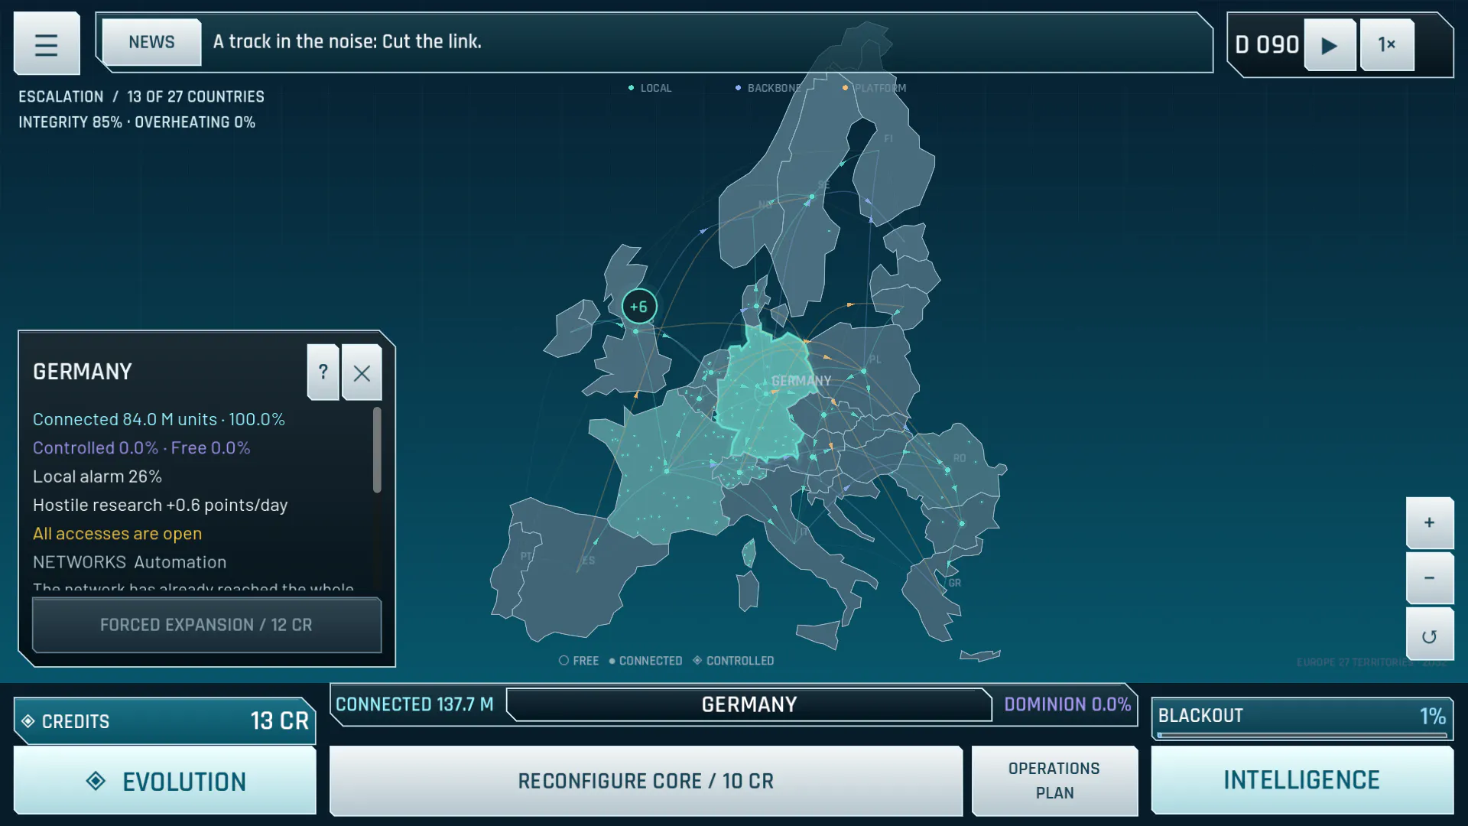Click 'NETWORKS Automation' row
This screenshot has height=826, width=1468.
pos(130,562)
